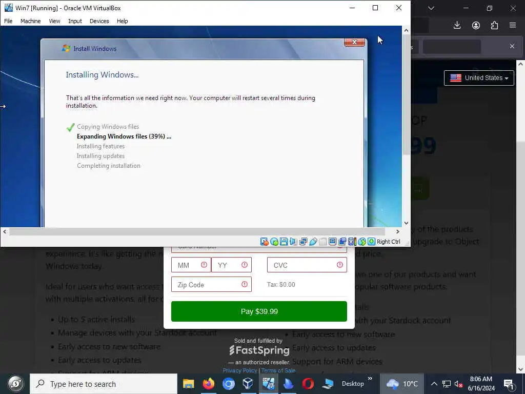Screen dimensions: 525x394
Task: Click the muted volume tray icon
Action: click(459, 384)
